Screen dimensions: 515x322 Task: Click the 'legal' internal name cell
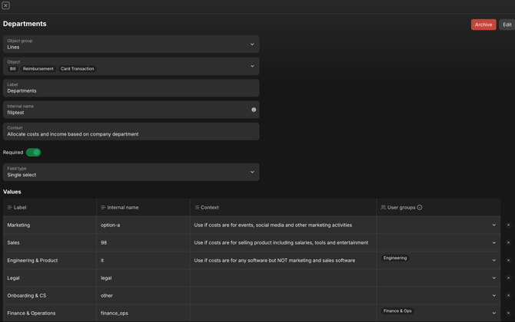point(143,278)
